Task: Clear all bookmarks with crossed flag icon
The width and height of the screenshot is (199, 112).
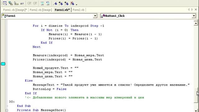Action: [x=72, y=3]
